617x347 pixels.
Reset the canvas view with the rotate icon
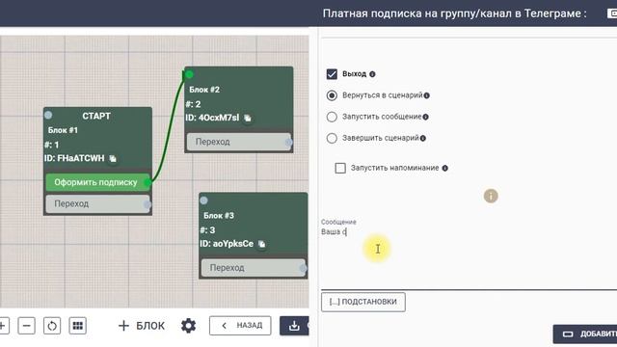coord(52,326)
